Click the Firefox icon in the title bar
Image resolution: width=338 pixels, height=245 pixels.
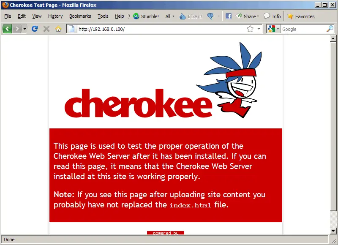(5, 5)
